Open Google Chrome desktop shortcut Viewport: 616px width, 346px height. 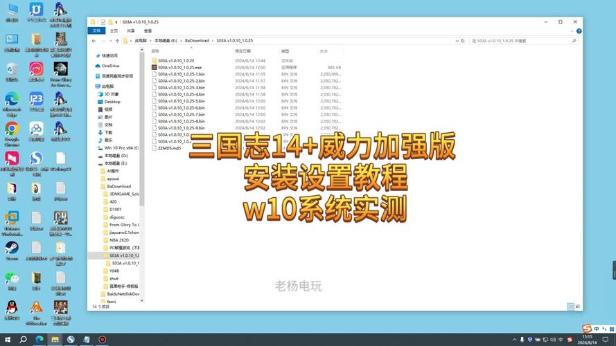click(12, 134)
